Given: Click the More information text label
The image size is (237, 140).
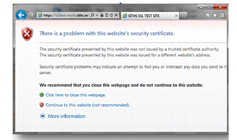Looking at the screenshot, I should [67, 116].
